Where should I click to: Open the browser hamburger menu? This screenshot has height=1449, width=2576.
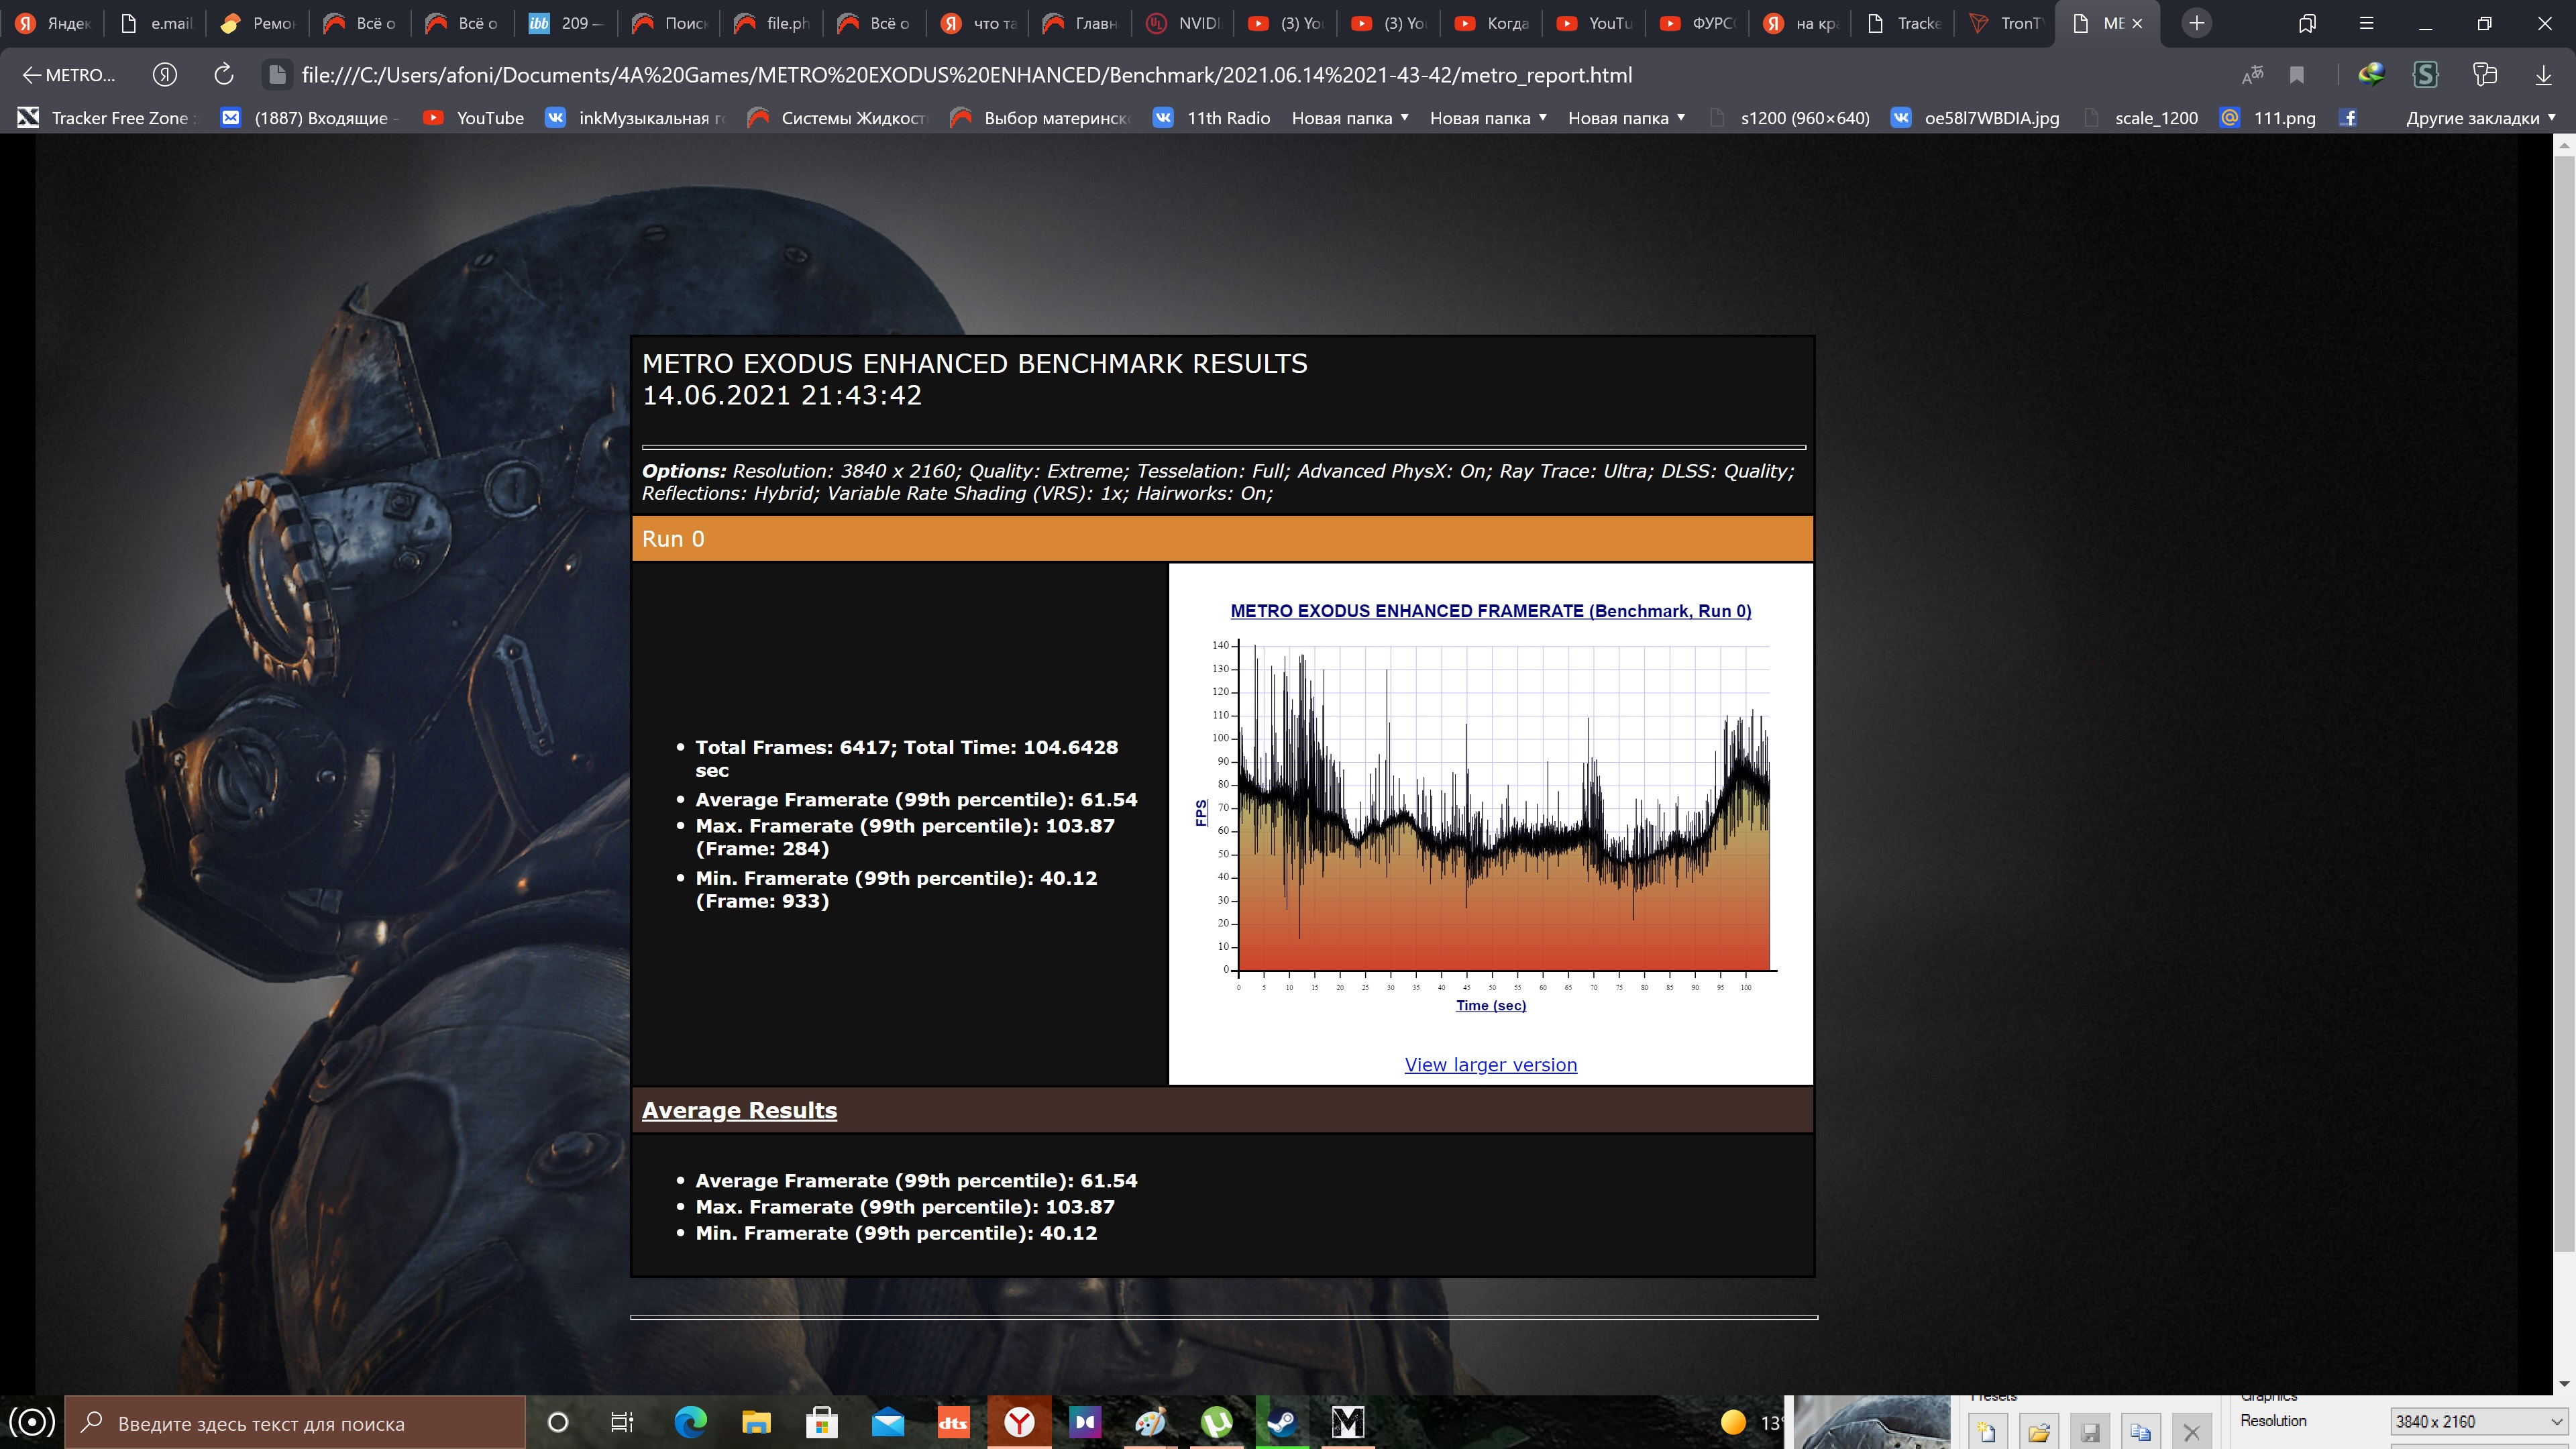2366,23
